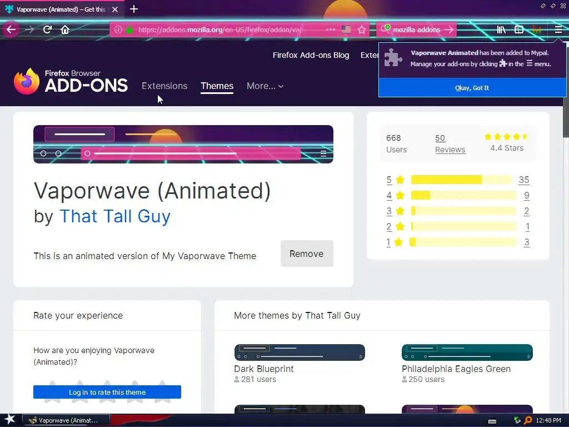This screenshot has width=569, height=427.
Task: Click the Dark Blueprint theme title
Action: click(x=264, y=369)
